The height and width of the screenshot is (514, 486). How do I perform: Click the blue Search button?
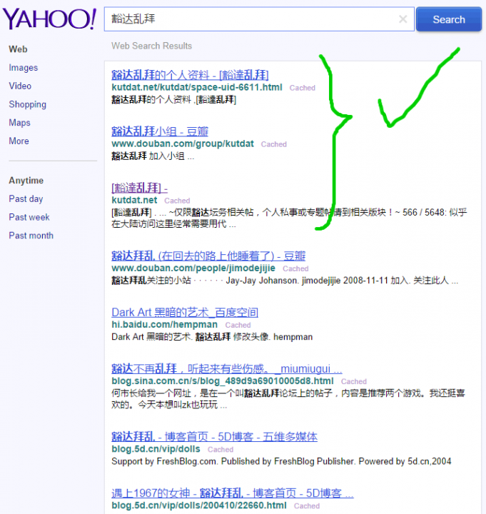click(448, 20)
